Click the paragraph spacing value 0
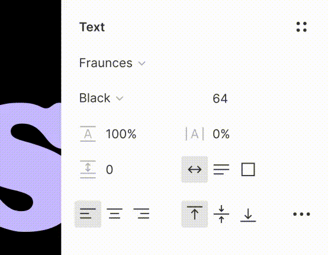The image size is (328, 255). point(110,170)
